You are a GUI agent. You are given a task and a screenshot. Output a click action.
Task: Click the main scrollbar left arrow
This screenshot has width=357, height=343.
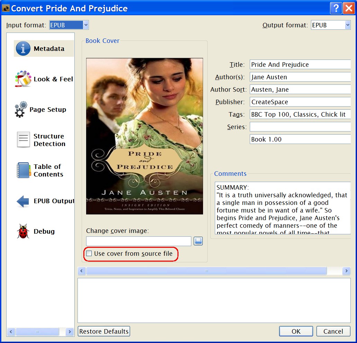(x=82, y=271)
